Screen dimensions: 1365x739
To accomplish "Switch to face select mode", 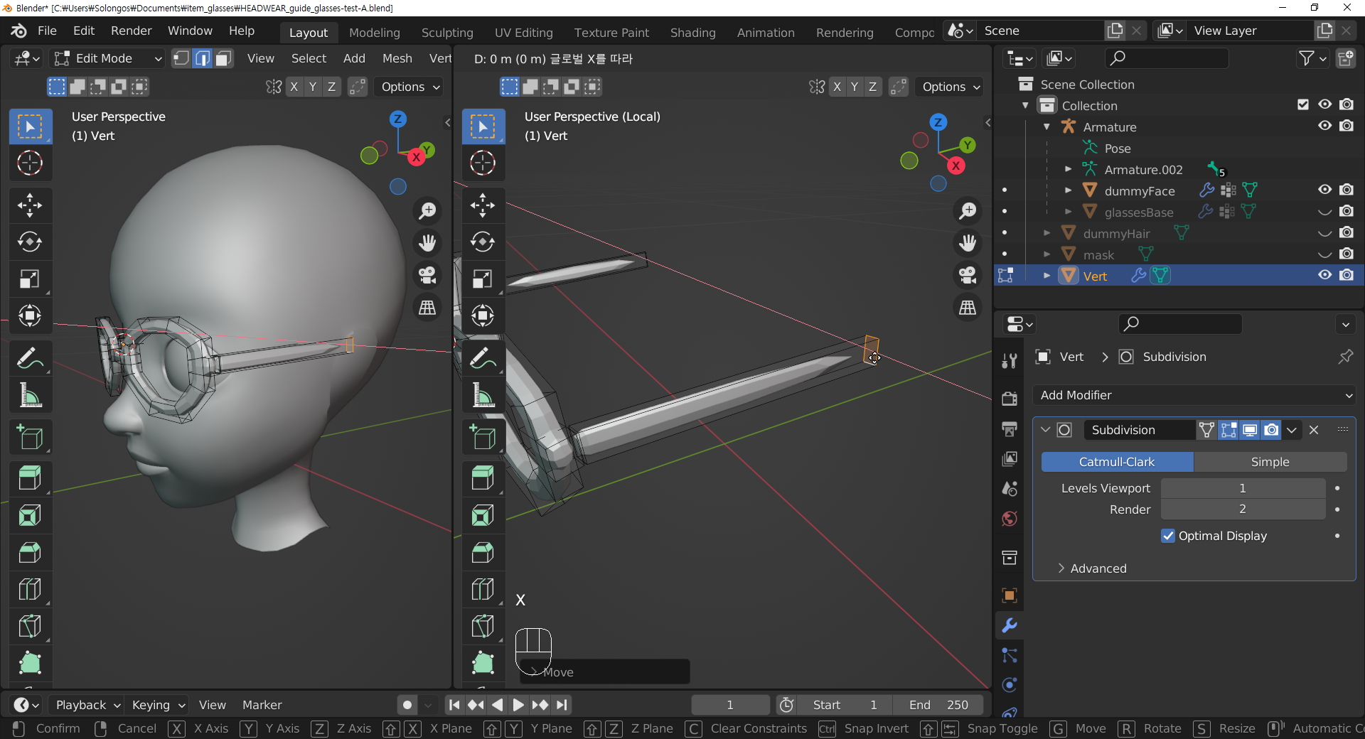I will click(x=224, y=58).
